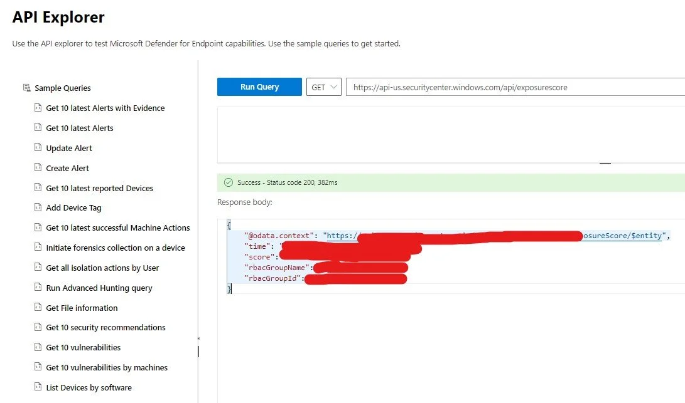Click the green success checkmark icon
685x403 pixels.
point(228,182)
